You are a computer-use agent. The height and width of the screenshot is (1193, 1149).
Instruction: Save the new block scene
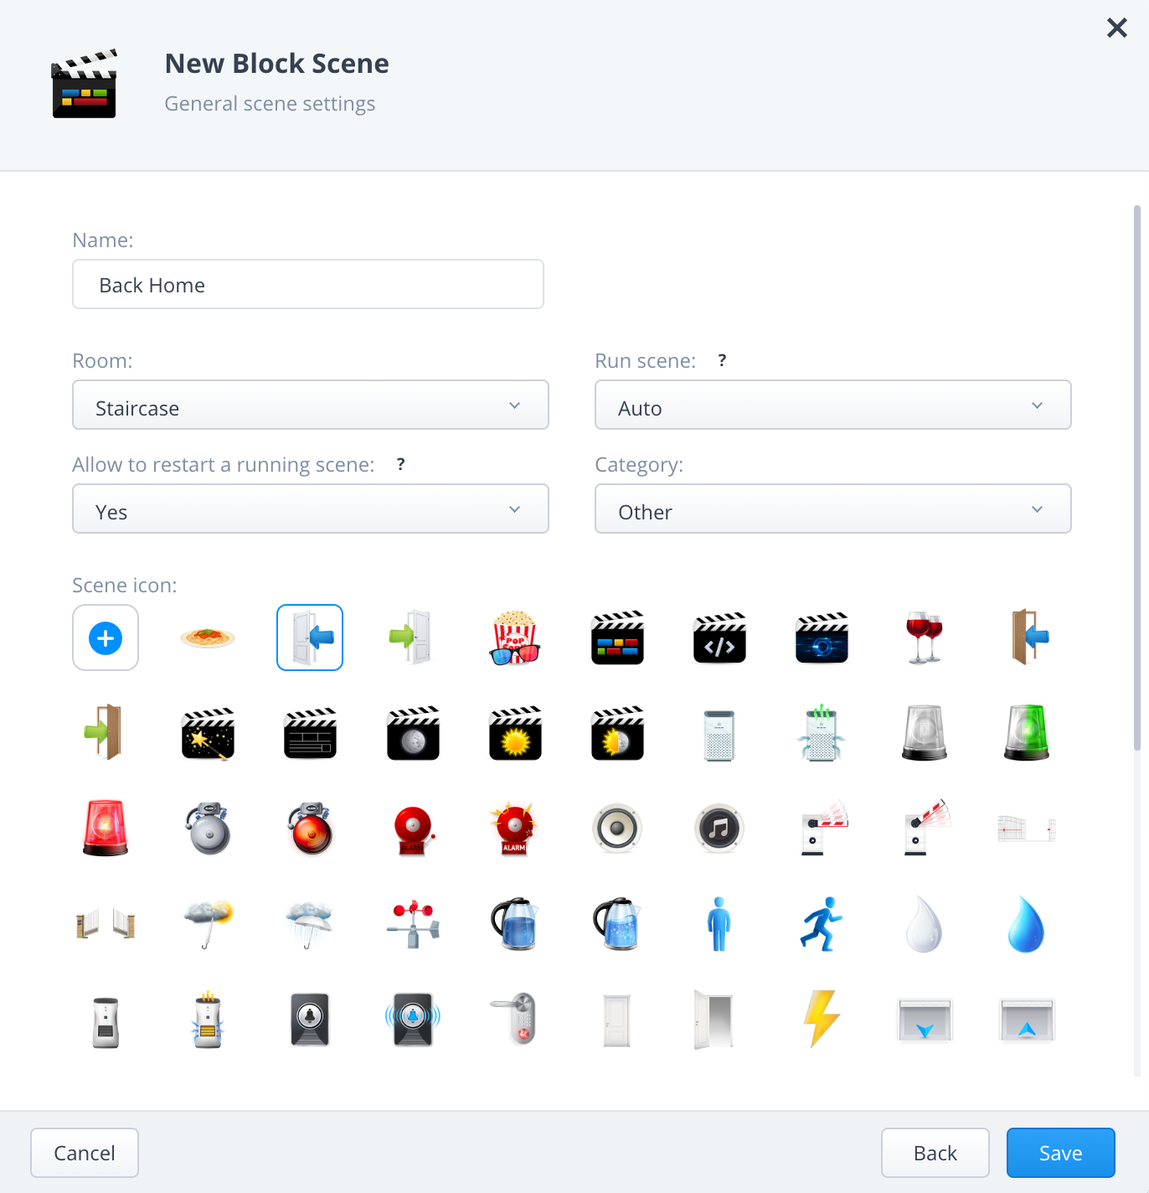(x=1061, y=1153)
